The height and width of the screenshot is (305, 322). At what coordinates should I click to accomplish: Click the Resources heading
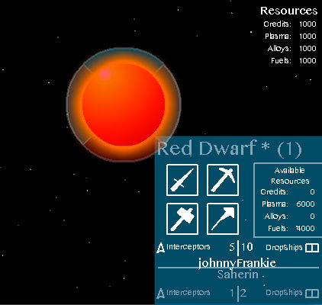289,11
